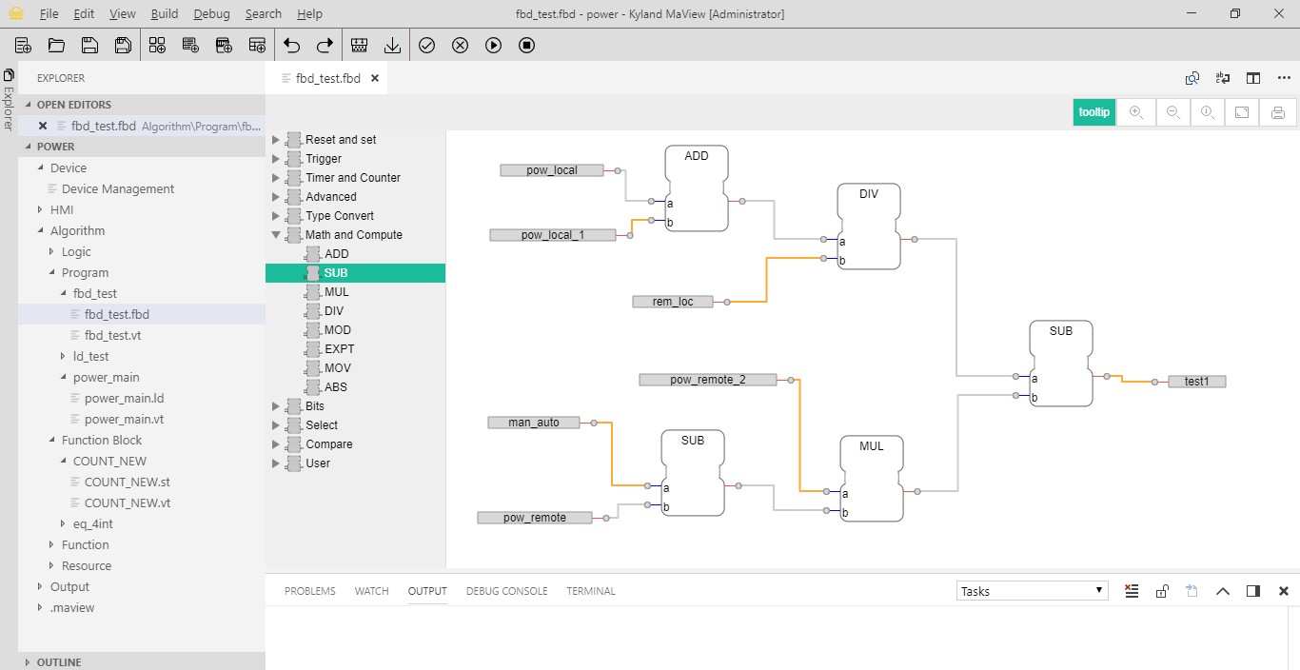Toggle the tooltip button above the canvas
1300x670 pixels.
[x=1093, y=112]
